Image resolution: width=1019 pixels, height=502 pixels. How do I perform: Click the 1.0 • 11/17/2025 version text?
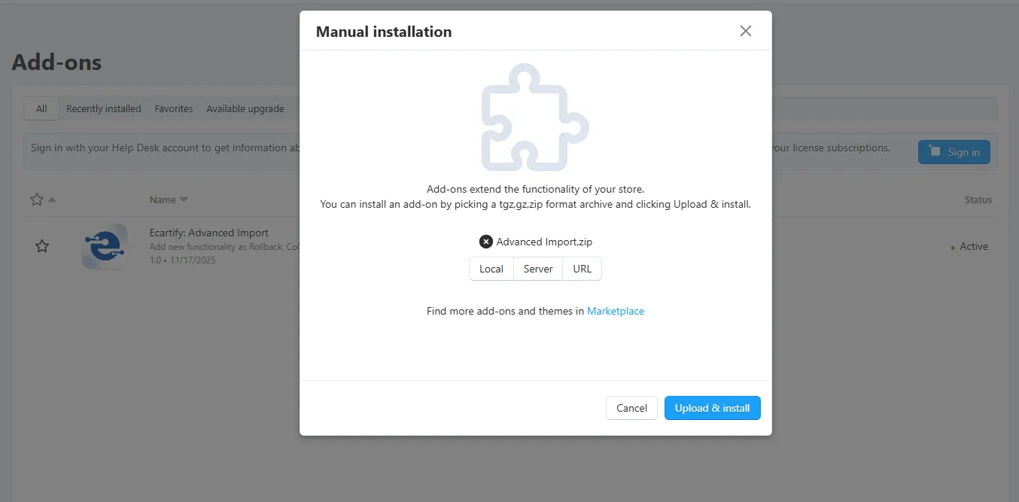coord(182,260)
